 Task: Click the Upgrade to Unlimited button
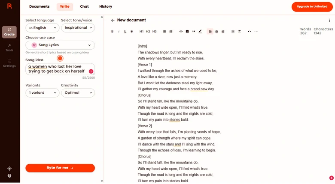pyautogui.click(x=312, y=6)
